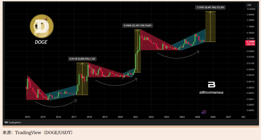
Task: Click the 0.00005 price axis label
Action: pyautogui.click(x=250, y=105)
